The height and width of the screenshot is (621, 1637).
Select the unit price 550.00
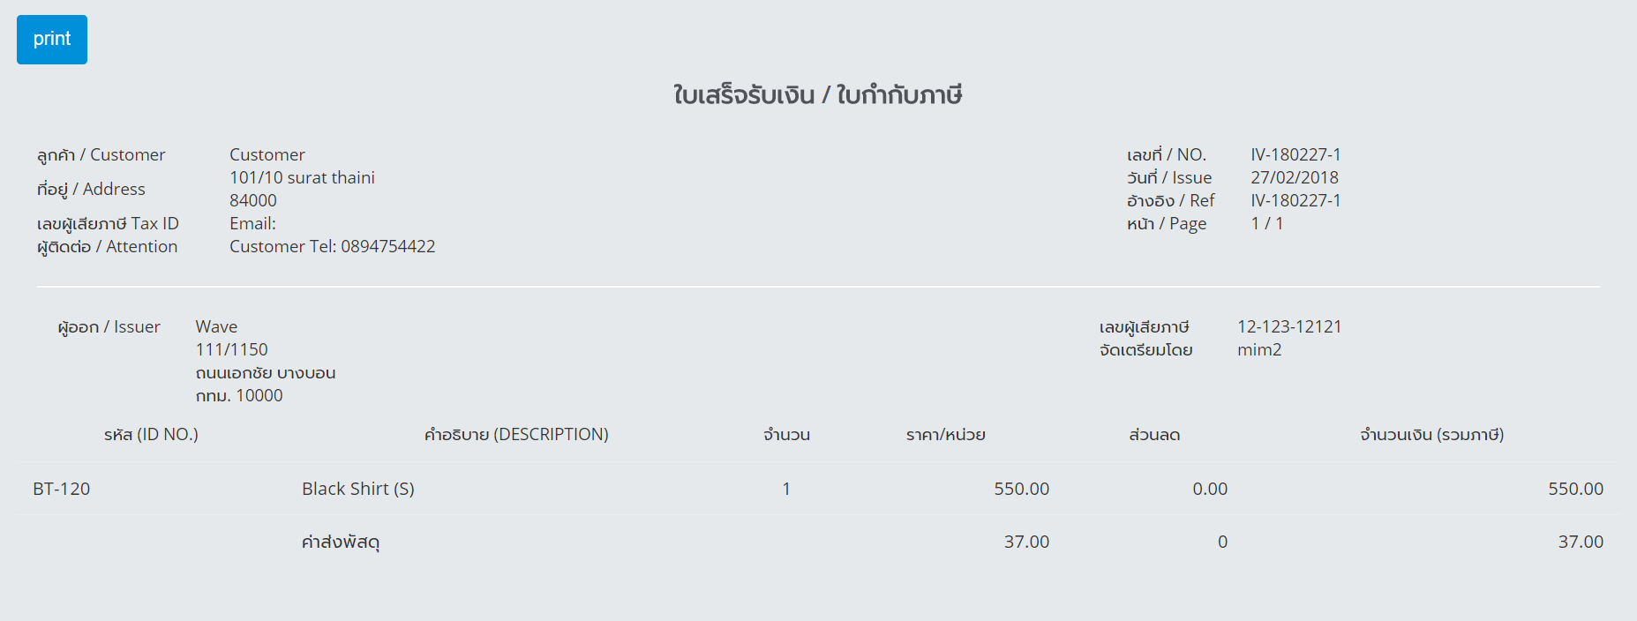click(x=1022, y=489)
